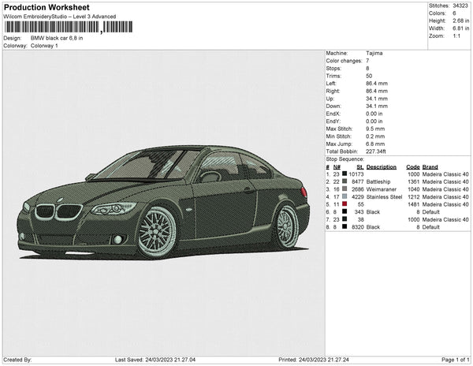Click the BMW kidney grille on the car
This screenshot has width=473, height=366.
pos(58,211)
